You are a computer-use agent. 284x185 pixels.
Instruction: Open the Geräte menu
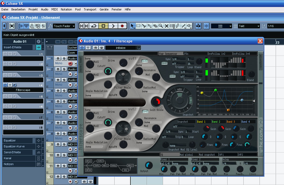click(x=104, y=9)
